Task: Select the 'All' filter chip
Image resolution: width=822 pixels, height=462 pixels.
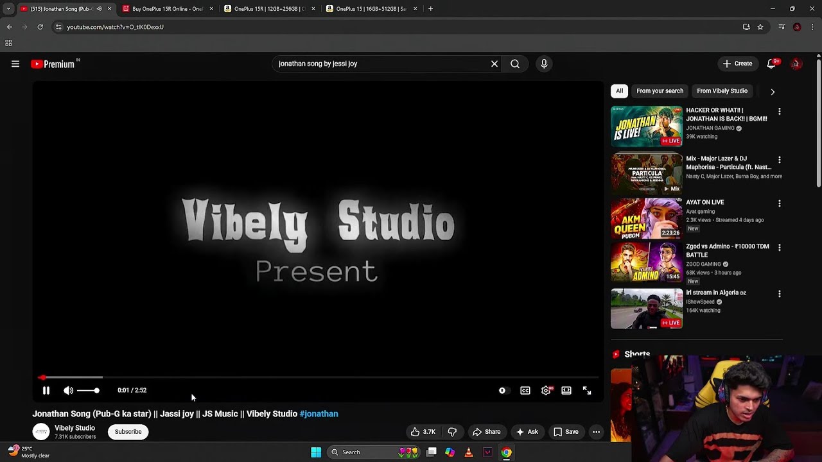Action: [x=619, y=91]
